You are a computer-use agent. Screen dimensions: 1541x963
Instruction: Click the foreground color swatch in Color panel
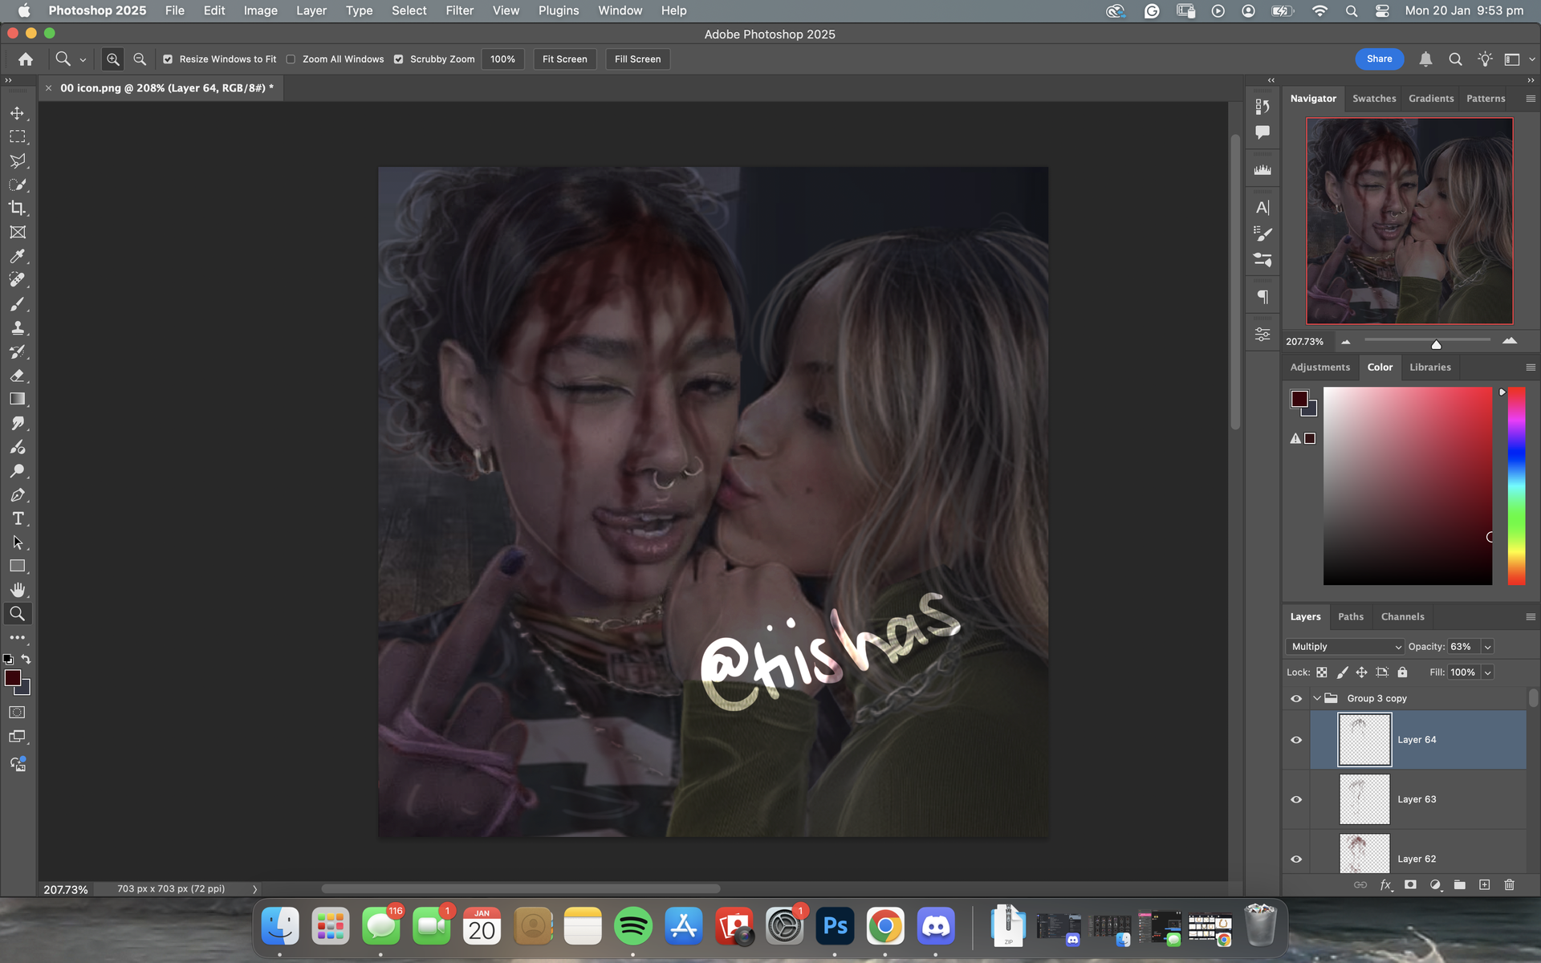click(1299, 399)
